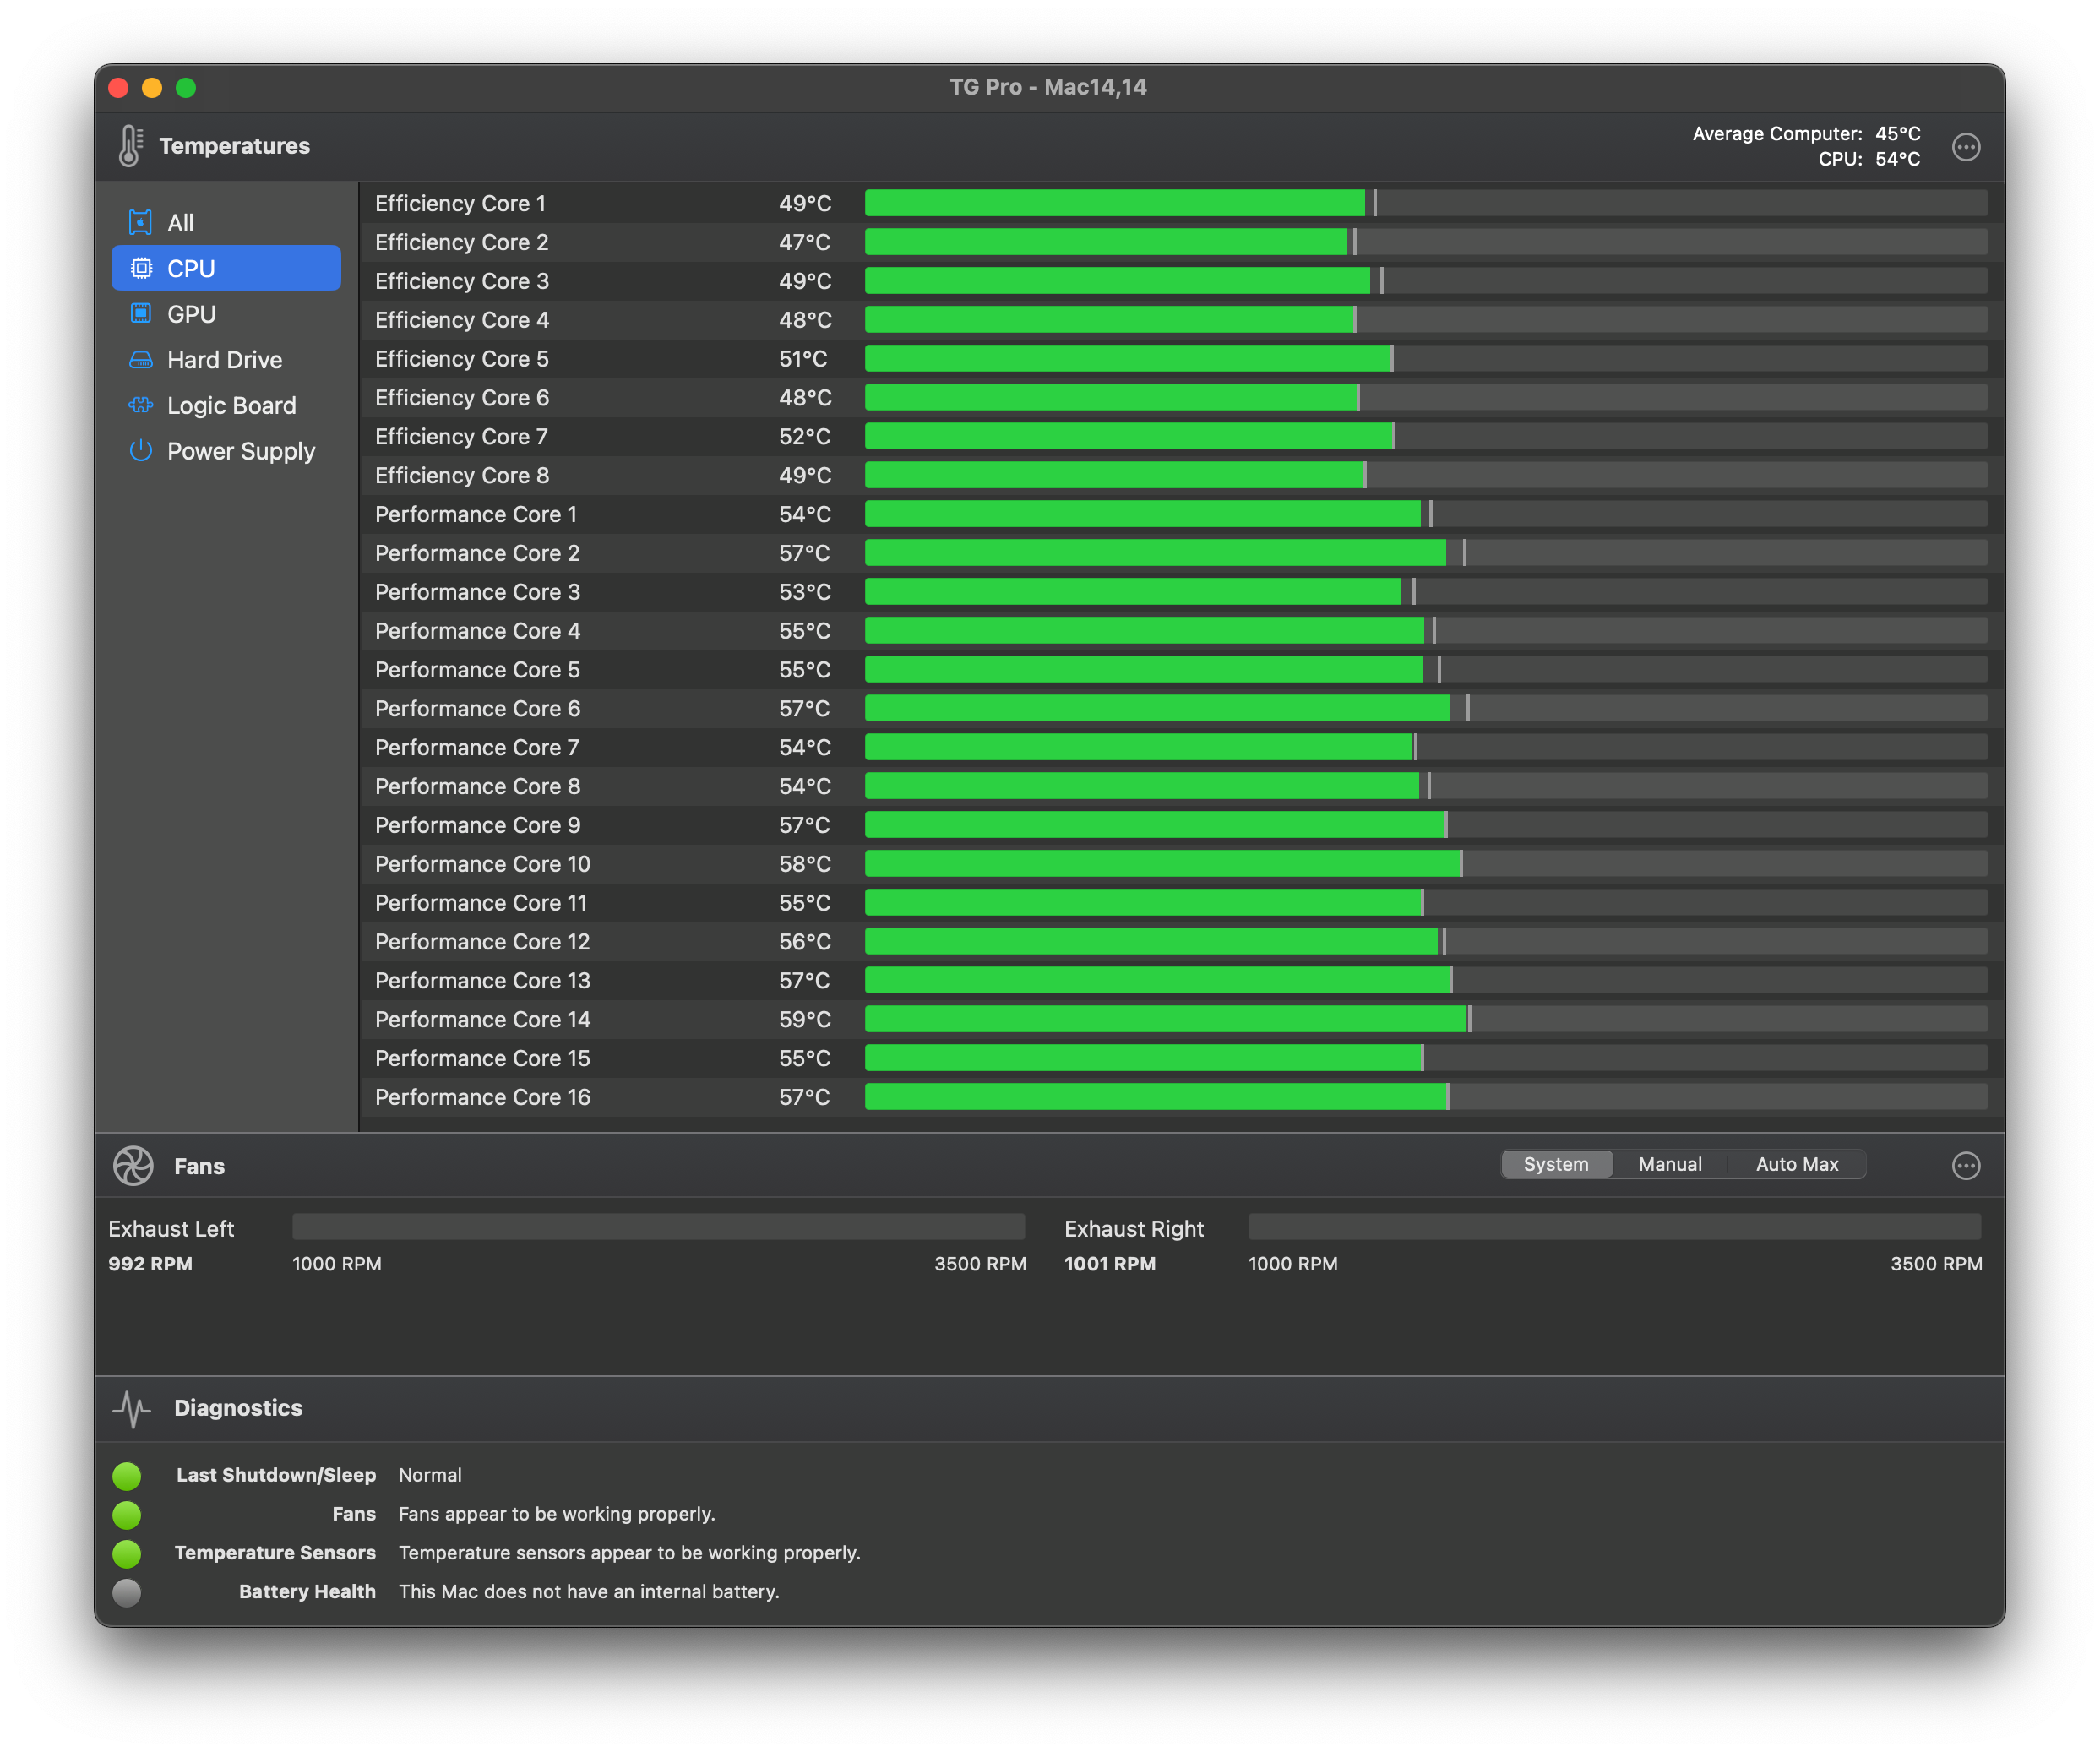
Task: Click the CPU chip icon in sidebar
Action: coord(141,268)
